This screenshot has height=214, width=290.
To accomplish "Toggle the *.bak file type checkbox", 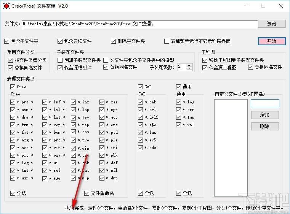I will [x=140, y=102].
